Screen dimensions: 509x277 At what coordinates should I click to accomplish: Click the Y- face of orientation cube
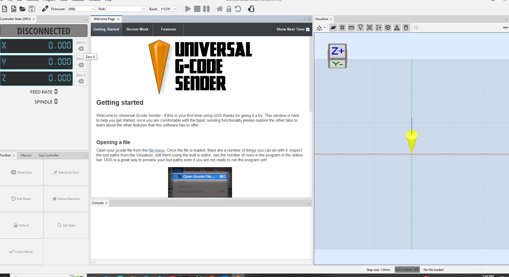coord(337,64)
